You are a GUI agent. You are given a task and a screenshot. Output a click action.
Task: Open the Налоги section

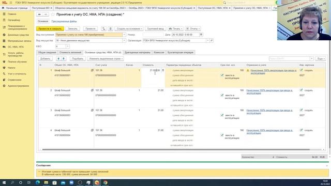click(11, 68)
